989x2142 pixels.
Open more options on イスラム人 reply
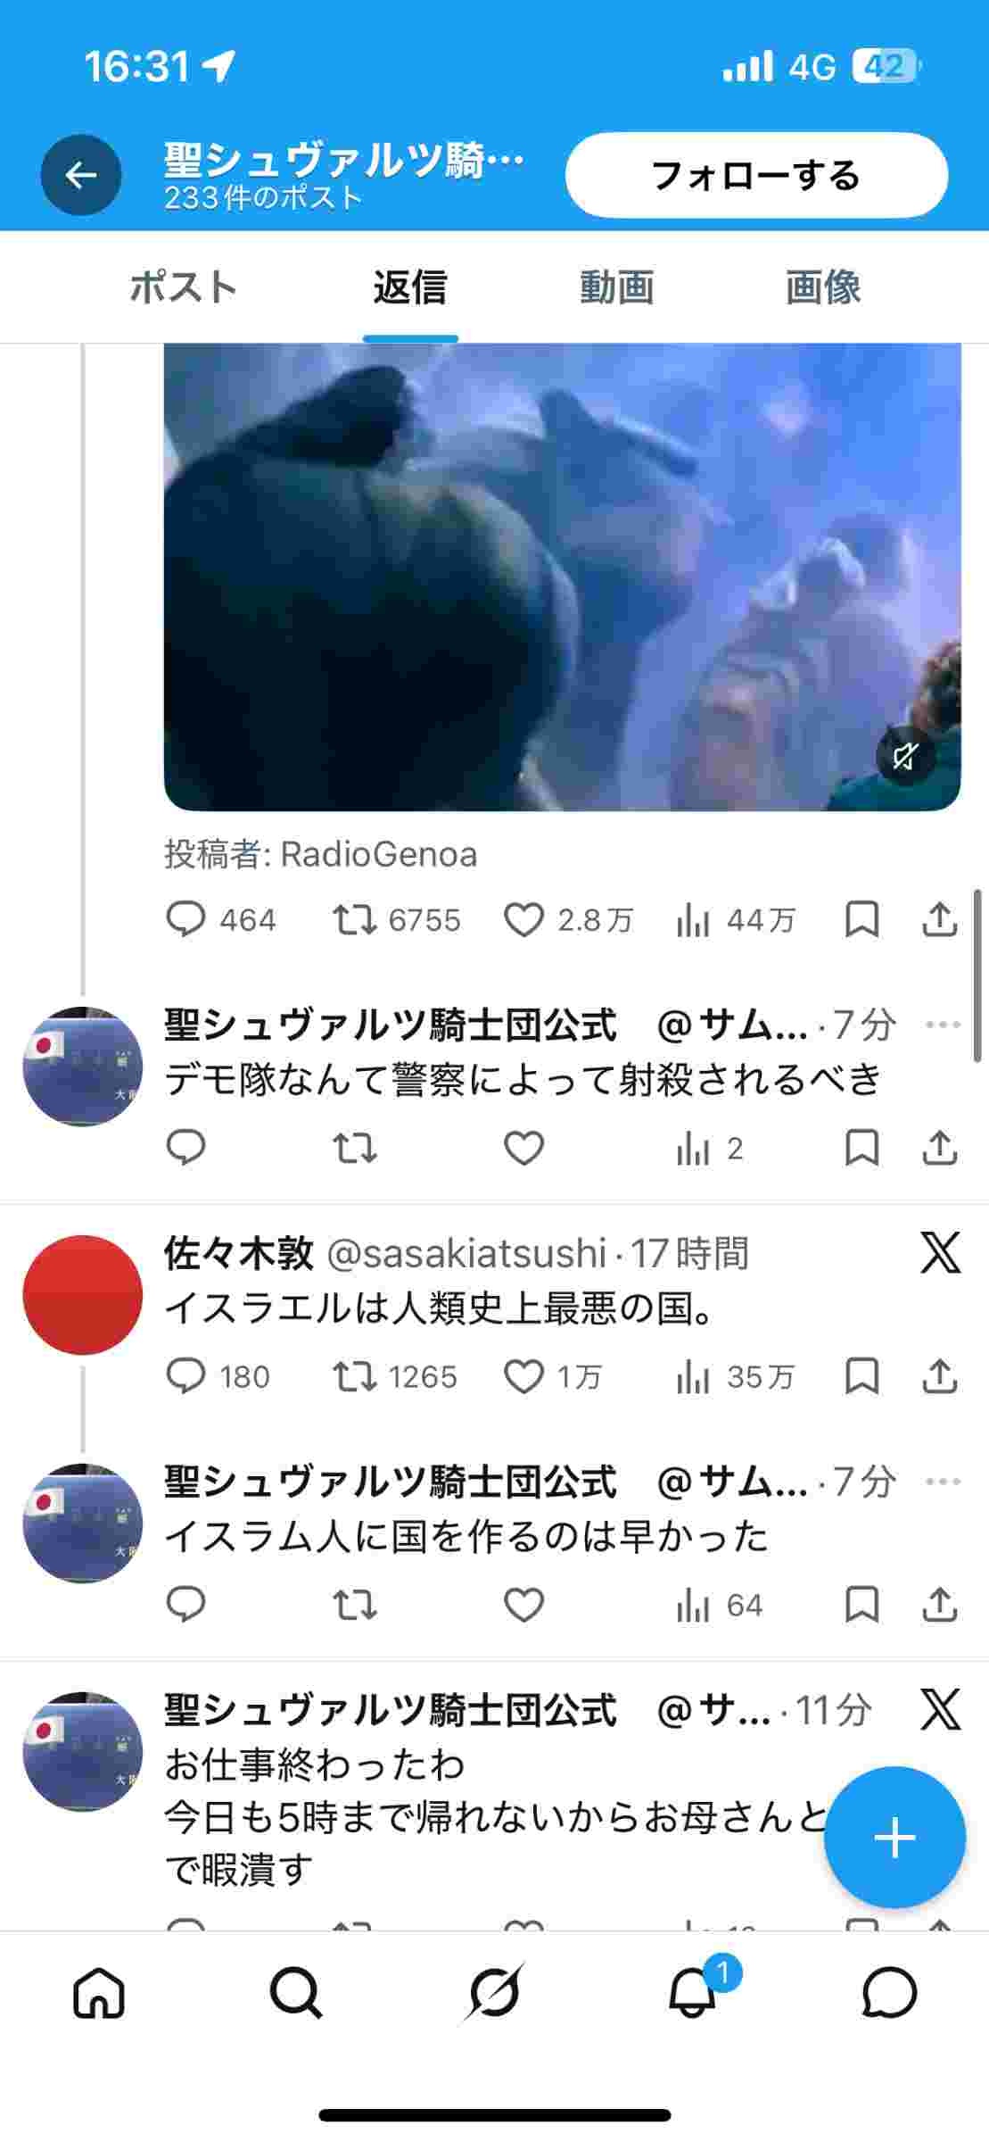[943, 1482]
